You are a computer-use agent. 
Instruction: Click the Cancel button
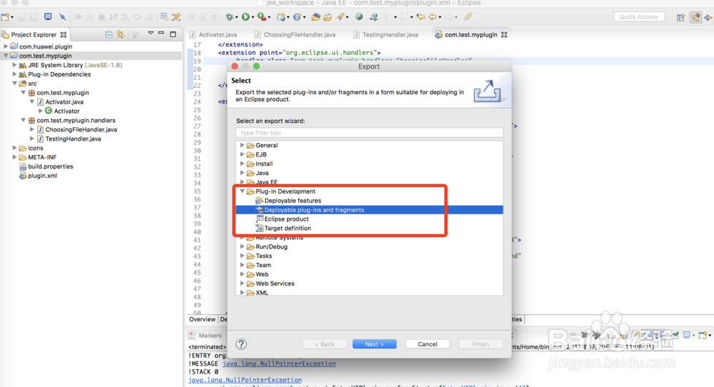click(x=428, y=344)
